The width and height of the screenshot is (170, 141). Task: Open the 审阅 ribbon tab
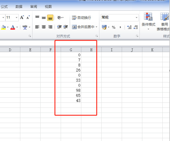coord(34,7)
